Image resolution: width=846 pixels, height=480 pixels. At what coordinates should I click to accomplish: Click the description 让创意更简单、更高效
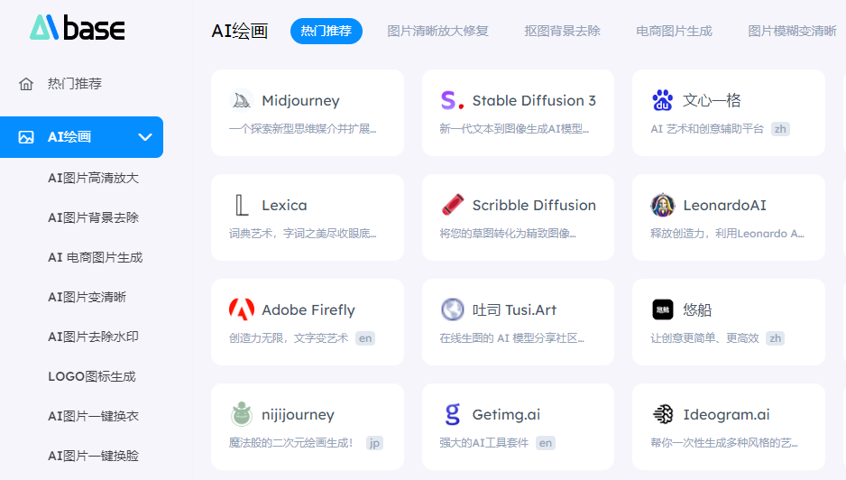pyautogui.click(x=704, y=338)
